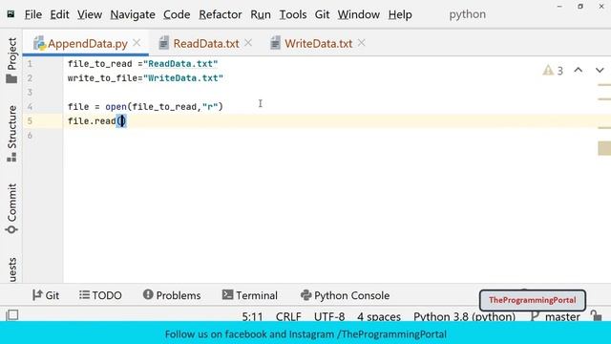Click the Commit panel icon
The height and width of the screenshot is (344, 611).
11,229
